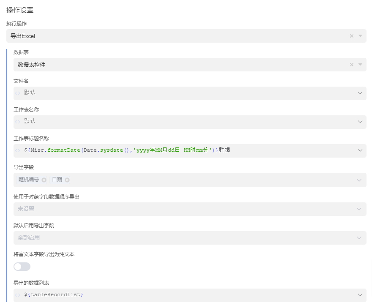Image resolution: width=372 pixels, height=308 pixels.
Task: Expand the 导出的数据列表 chevron
Action: point(360,295)
